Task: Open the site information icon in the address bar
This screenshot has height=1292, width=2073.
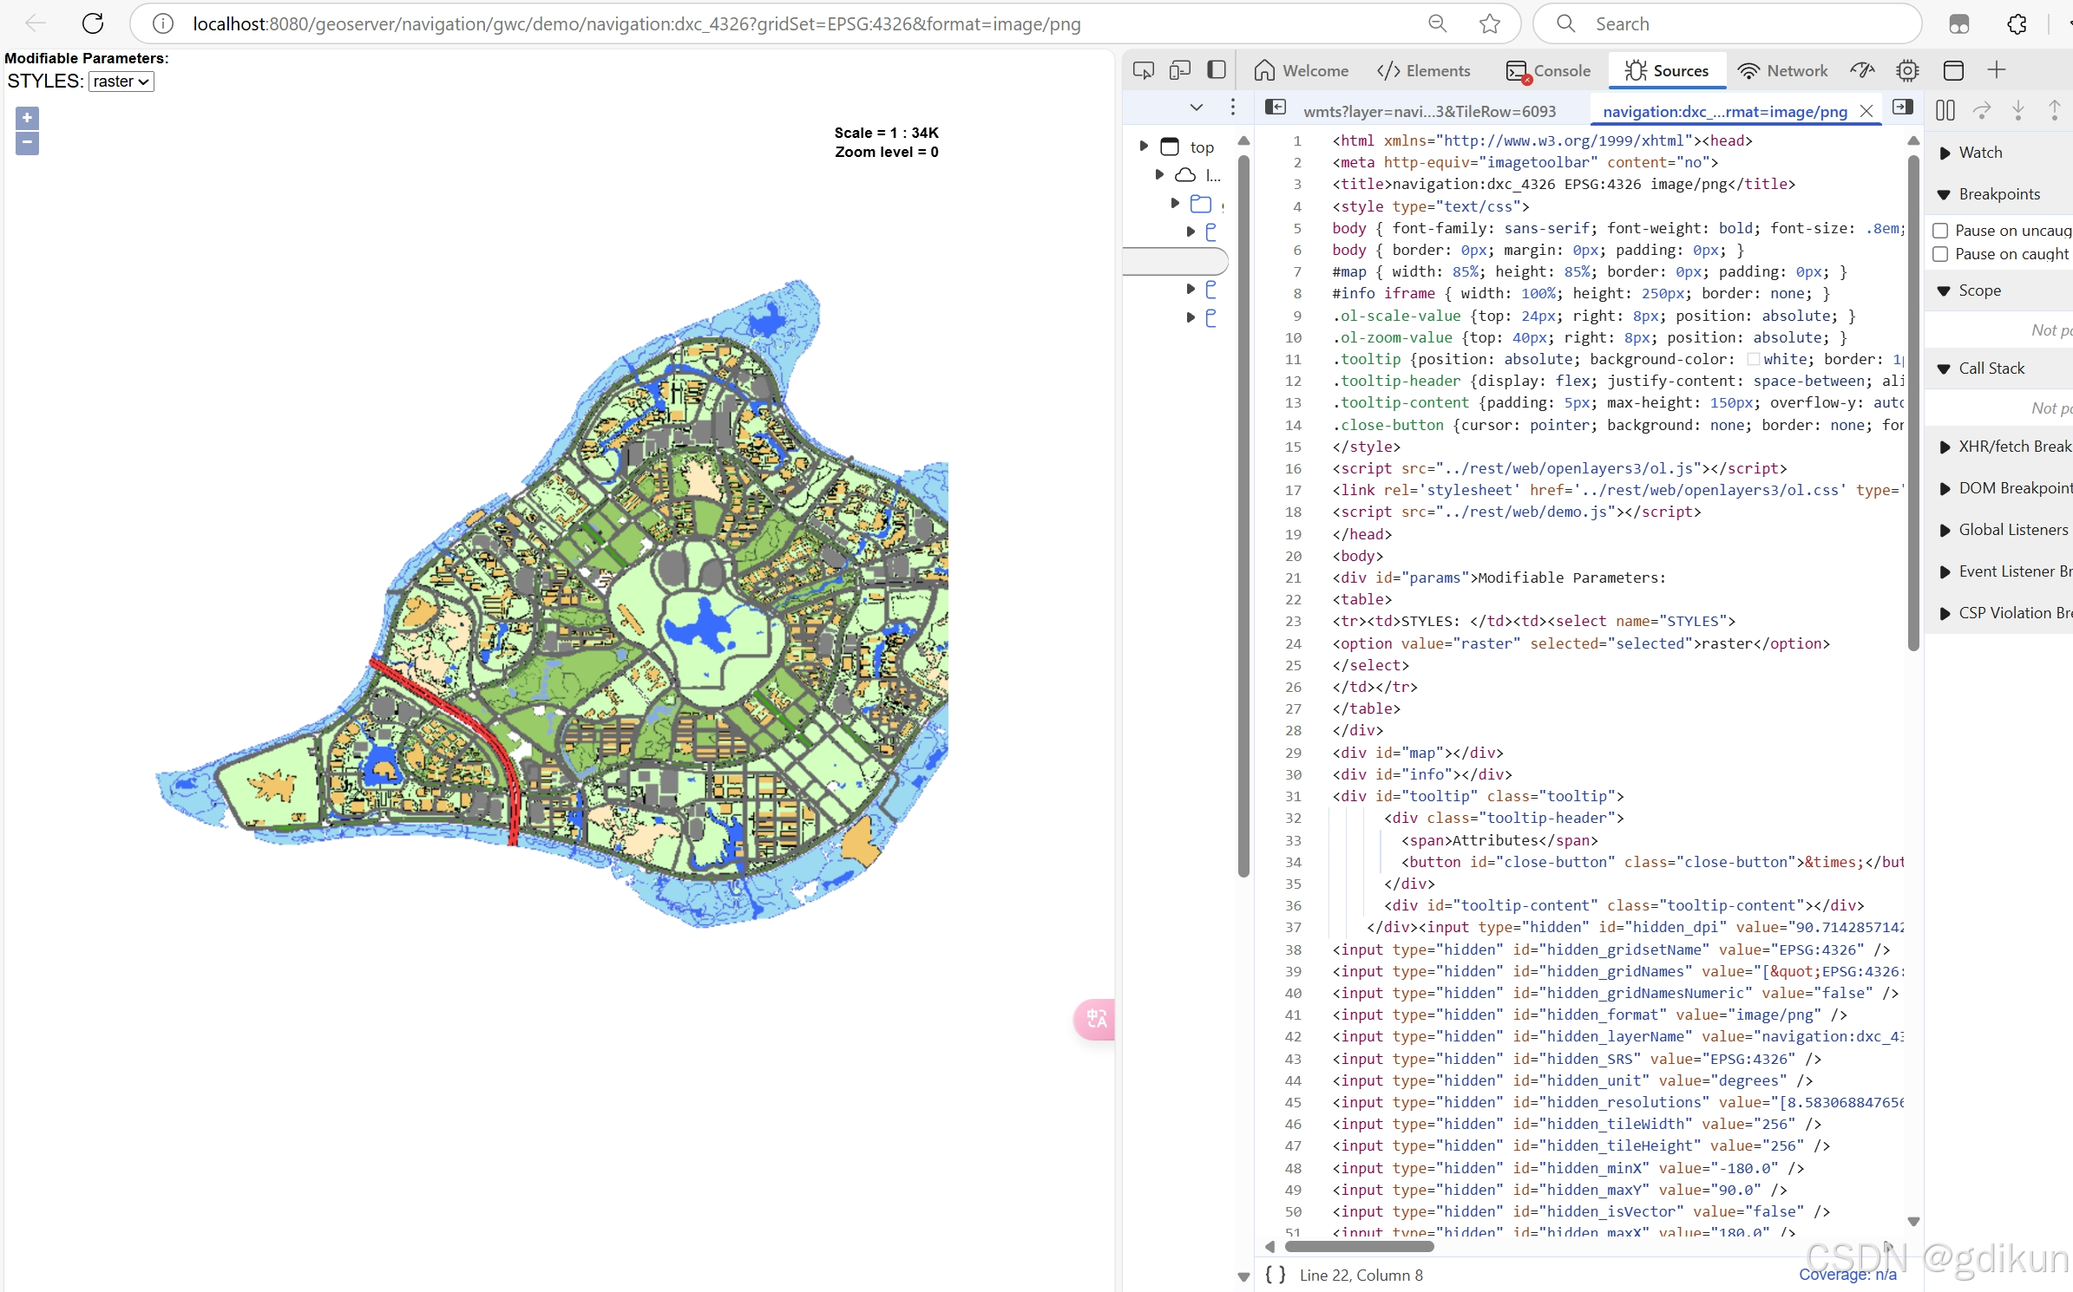Action: pyautogui.click(x=162, y=23)
